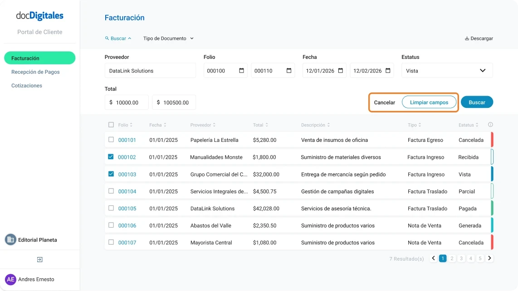The image size is (518, 291).
Task: Open the Estatus dropdown showing Vista
Action: pos(447,70)
